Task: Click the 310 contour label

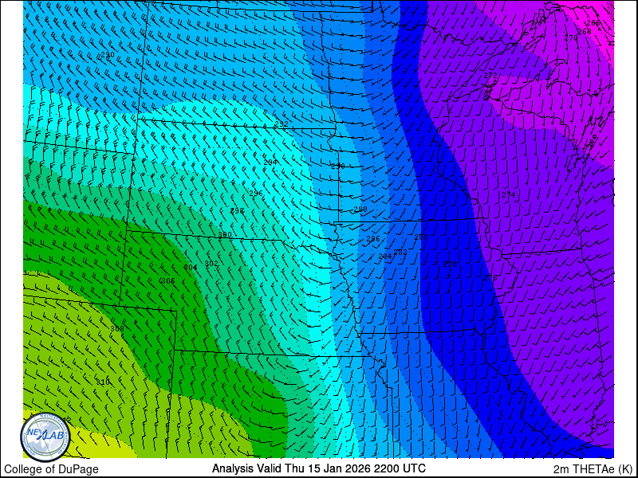Action: point(103,382)
